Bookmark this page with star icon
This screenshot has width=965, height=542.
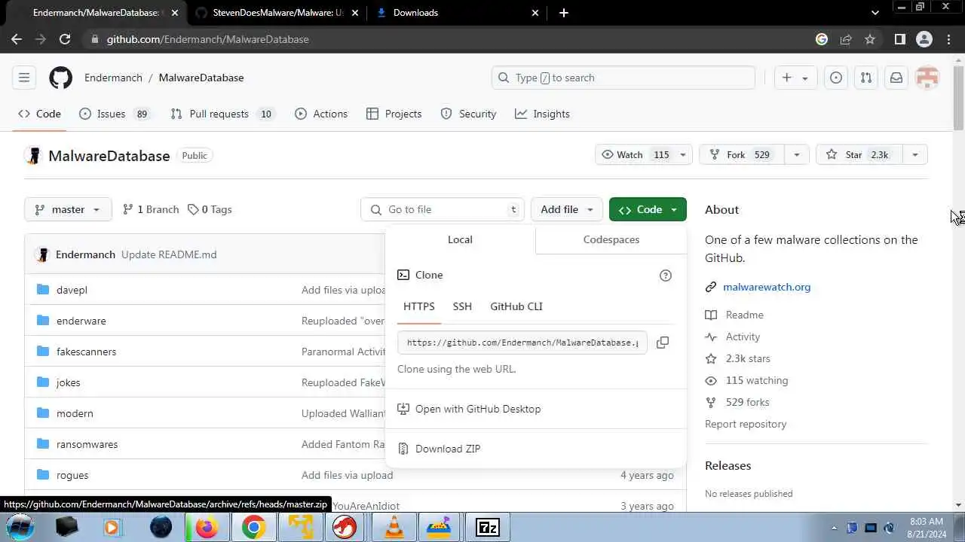point(870,39)
